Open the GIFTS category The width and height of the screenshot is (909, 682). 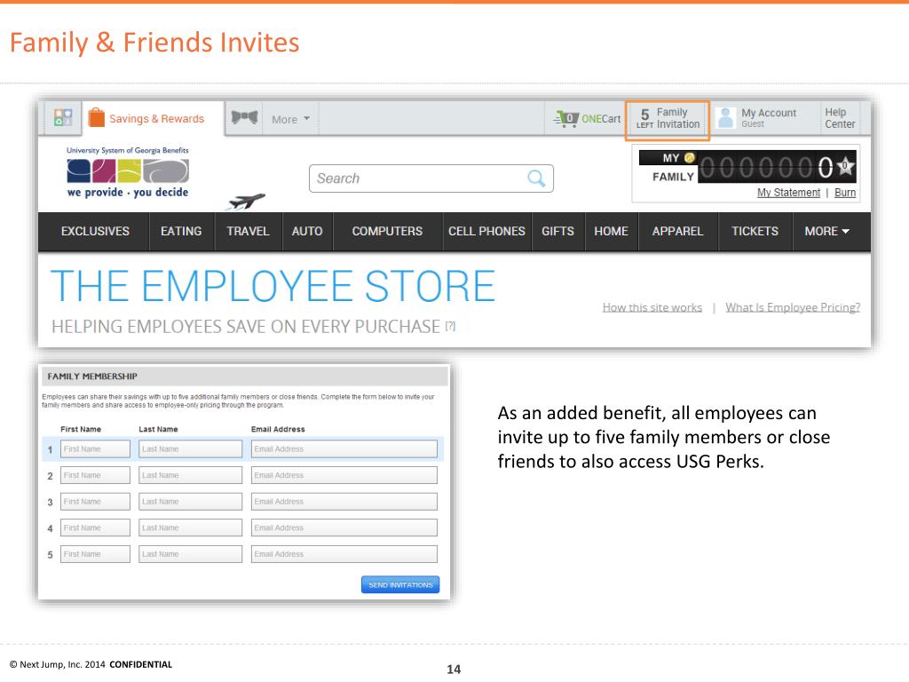(x=557, y=232)
